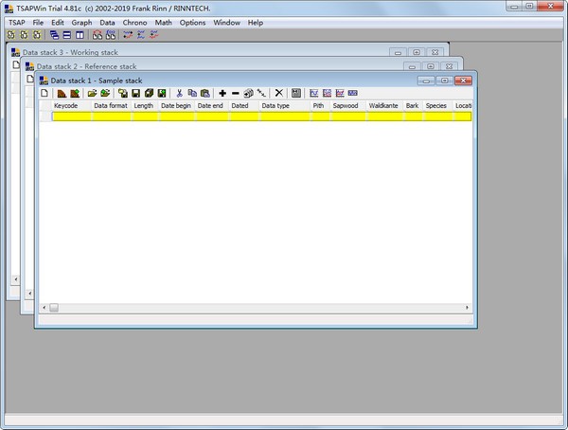Open the Options menu

point(192,22)
